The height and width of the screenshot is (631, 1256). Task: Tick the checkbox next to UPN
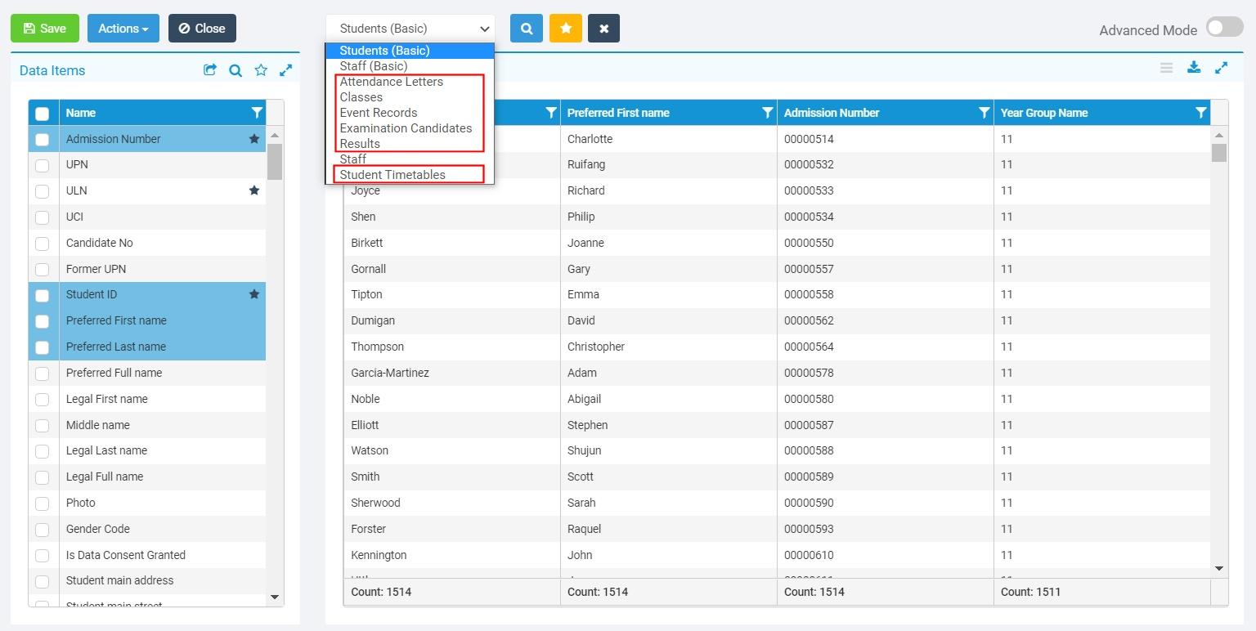pyautogui.click(x=43, y=165)
